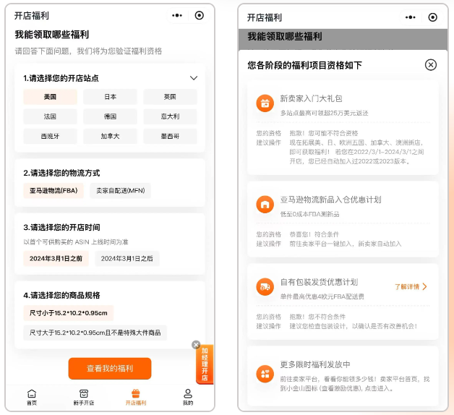Tap the record/close circle icon in left panel
This screenshot has width=454, height=415.
tap(200, 15)
